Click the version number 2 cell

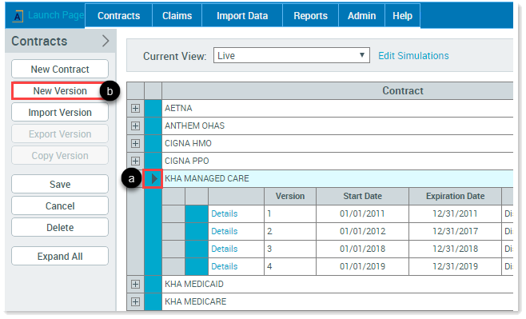290,231
